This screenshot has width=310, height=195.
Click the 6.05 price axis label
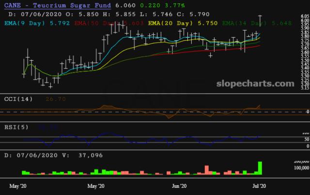pyautogui.click(x=303, y=15)
